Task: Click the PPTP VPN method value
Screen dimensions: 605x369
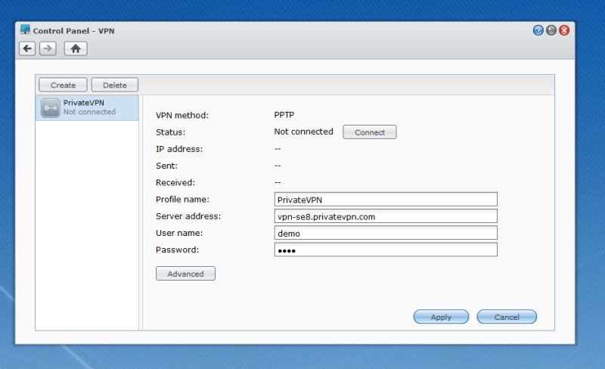Action: (x=284, y=115)
